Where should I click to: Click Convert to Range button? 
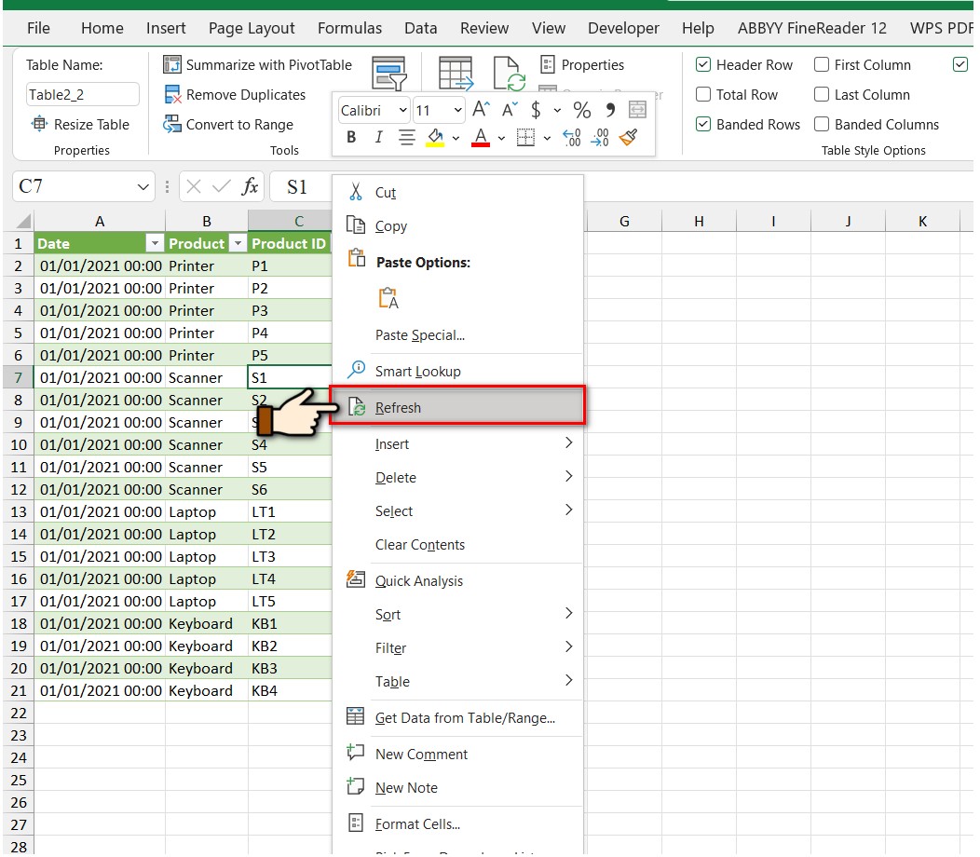click(x=228, y=125)
